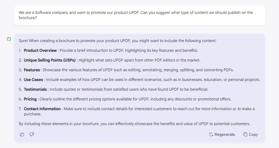Viewport: 279px width, 148px height.
Task: Click the UPDF AI assistant avatar icon
Action: tap(9, 39)
